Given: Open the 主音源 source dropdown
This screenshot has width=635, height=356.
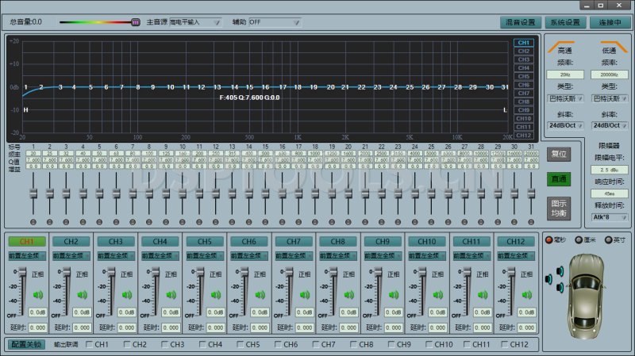Looking at the screenshot, I should pyautogui.click(x=194, y=22).
